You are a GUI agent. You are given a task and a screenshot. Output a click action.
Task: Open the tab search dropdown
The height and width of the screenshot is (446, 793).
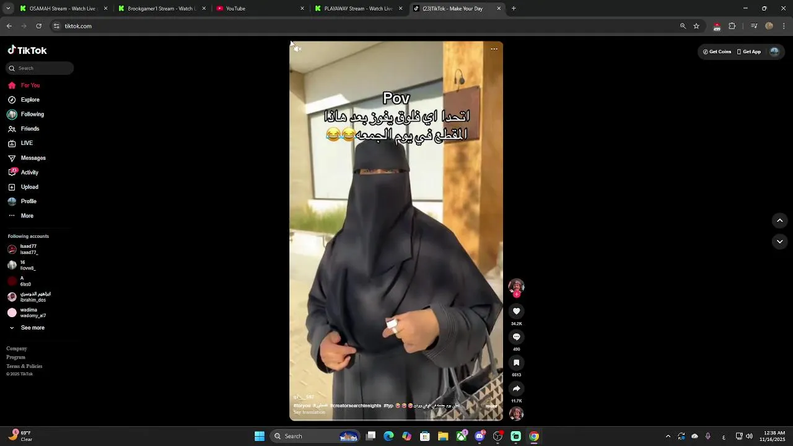pyautogui.click(x=7, y=9)
